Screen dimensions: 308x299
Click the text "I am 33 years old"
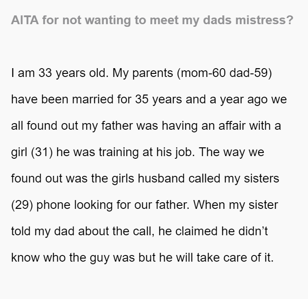tap(59, 73)
